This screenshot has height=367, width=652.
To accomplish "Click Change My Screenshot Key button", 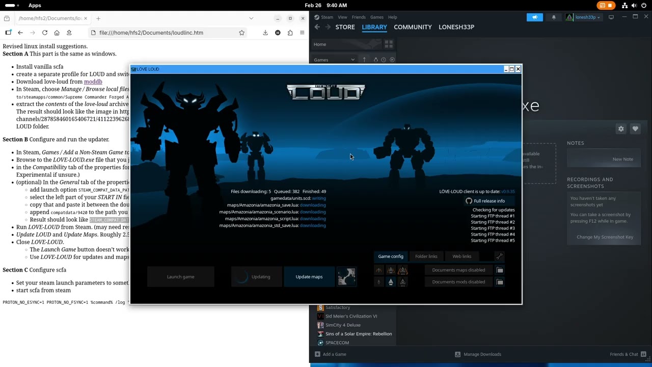I will [x=605, y=237].
